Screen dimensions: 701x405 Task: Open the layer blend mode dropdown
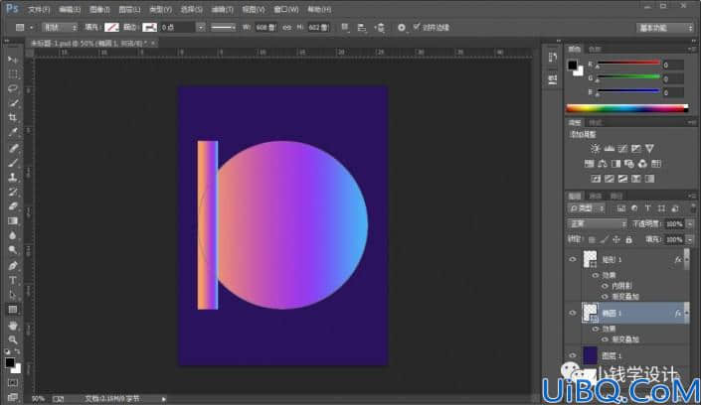[x=597, y=223]
